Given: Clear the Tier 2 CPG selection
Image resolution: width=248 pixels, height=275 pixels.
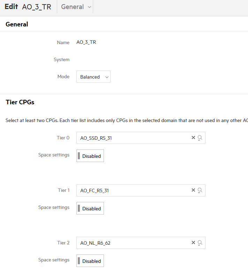Looking at the screenshot, I should click(193, 243).
